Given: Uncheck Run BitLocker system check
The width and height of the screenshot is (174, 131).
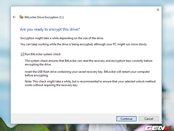Looking at the screenshot, I should (x=22, y=54).
